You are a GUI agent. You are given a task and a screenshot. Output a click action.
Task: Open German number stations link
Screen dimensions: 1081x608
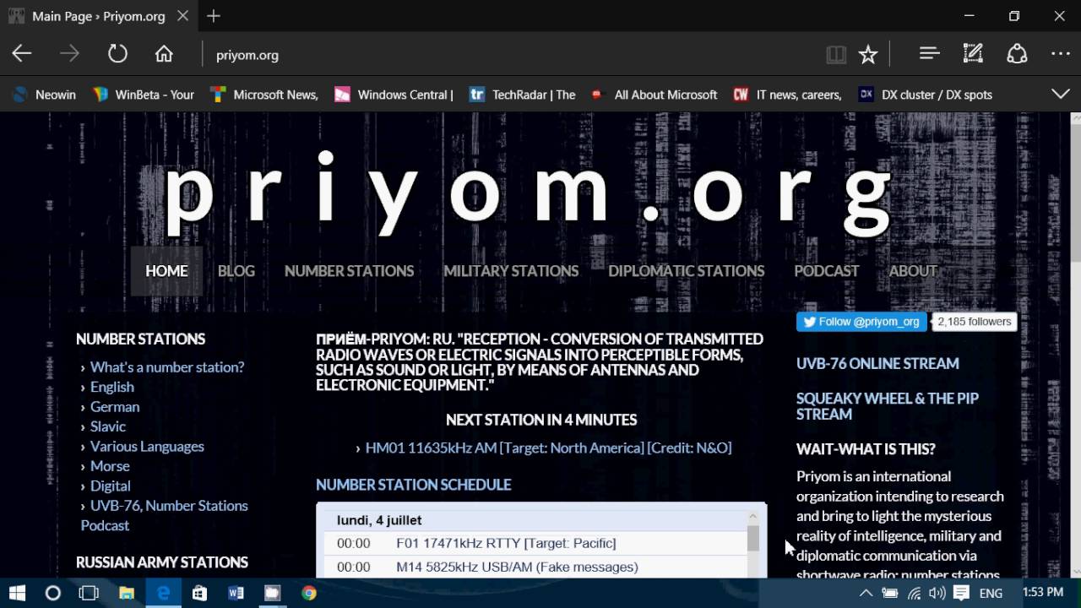point(115,406)
